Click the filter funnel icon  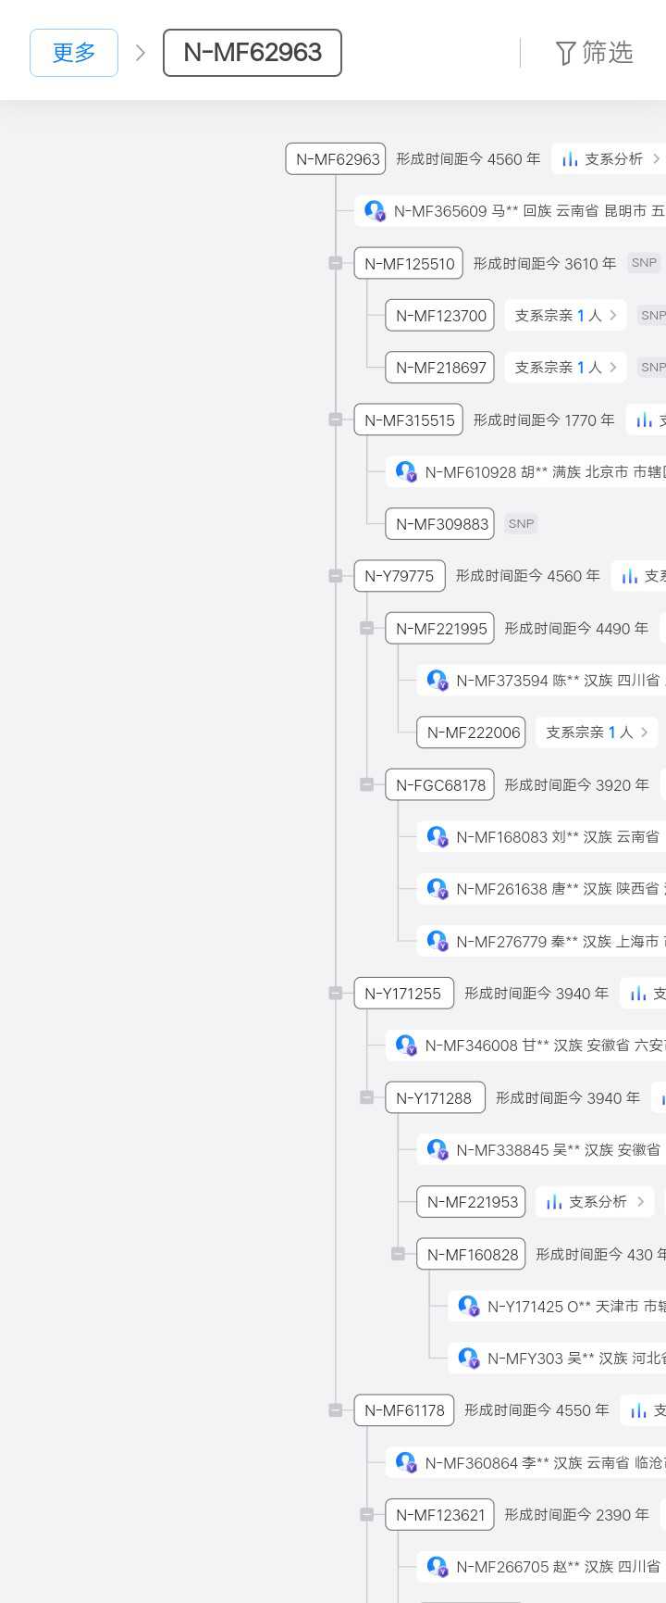pyautogui.click(x=565, y=54)
